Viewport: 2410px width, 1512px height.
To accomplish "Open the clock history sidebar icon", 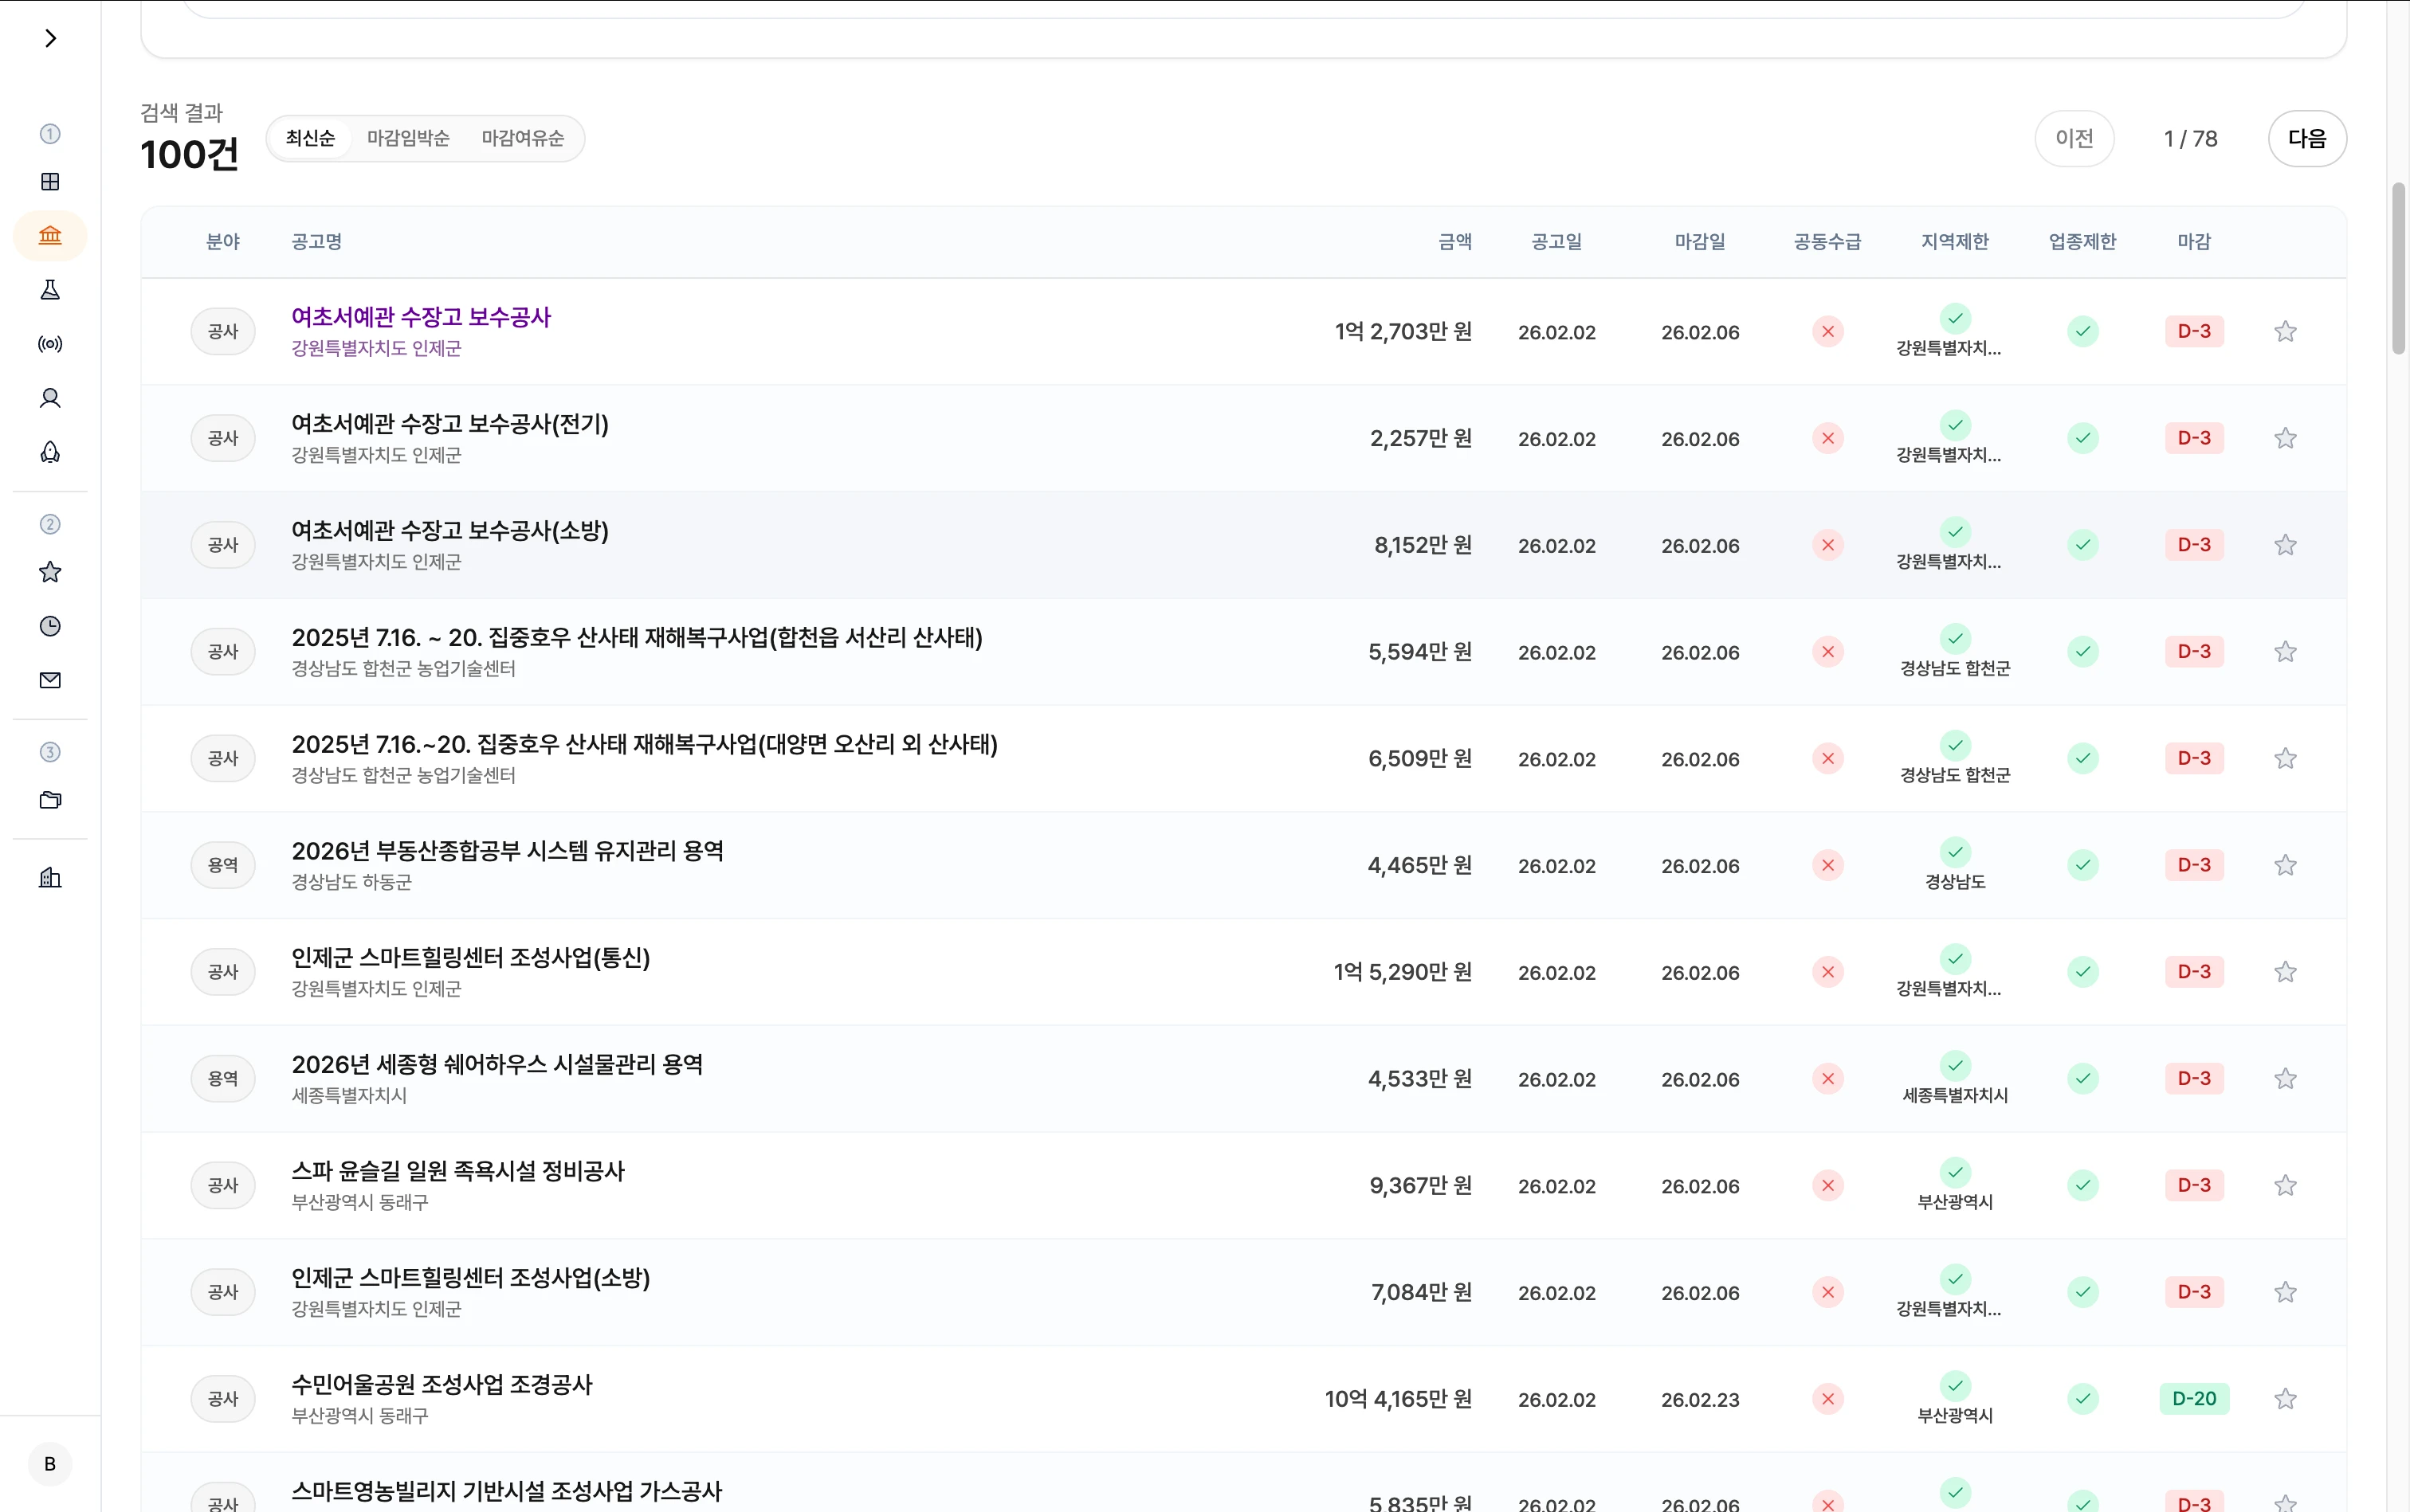I will click(x=50, y=626).
